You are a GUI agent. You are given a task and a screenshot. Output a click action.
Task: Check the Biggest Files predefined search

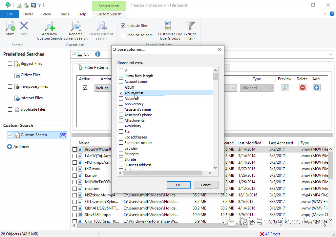tap(10, 64)
